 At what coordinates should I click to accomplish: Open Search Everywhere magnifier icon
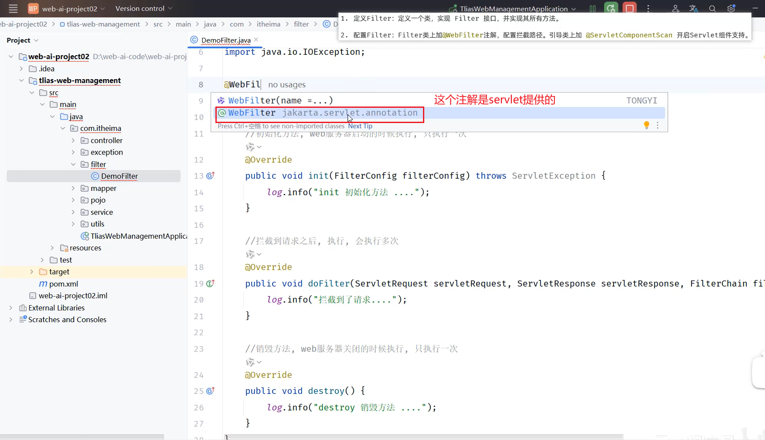pos(712,8)
